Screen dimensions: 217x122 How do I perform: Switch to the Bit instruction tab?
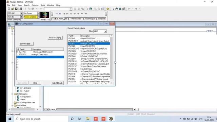(x=66, y=19)
